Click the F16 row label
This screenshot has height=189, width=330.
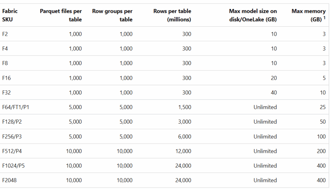click(x=6, y=78)
